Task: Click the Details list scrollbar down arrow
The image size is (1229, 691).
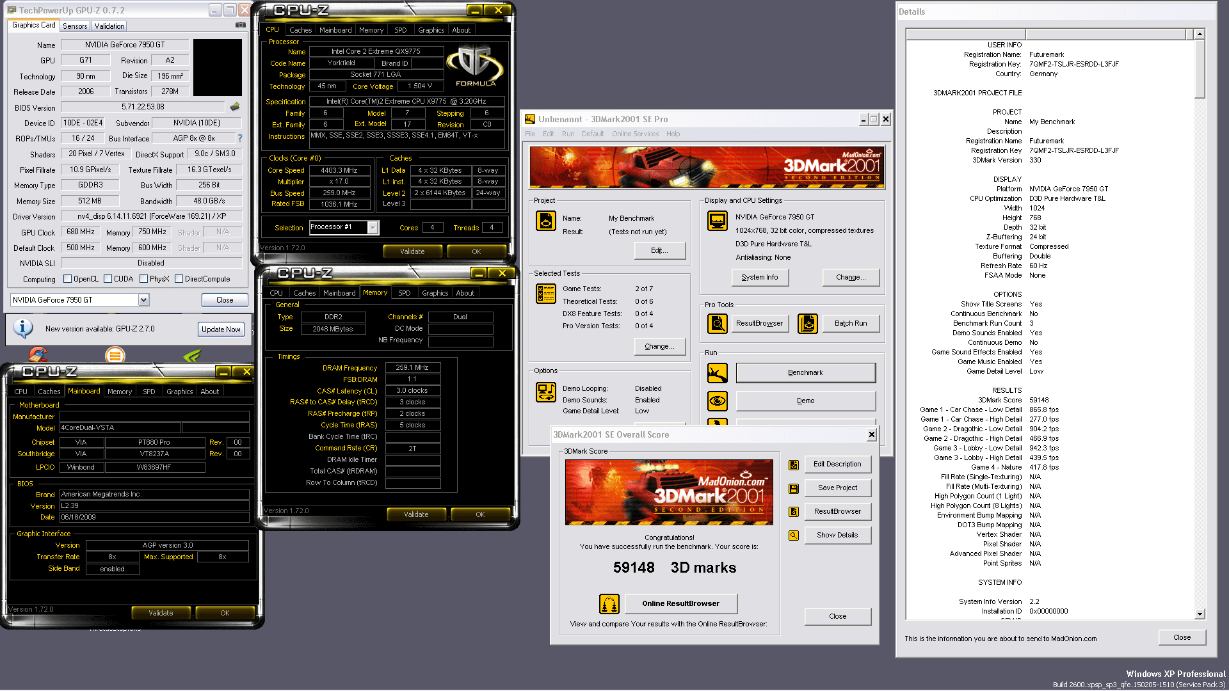Action: pyautogui.click(x=1200, y=614)
